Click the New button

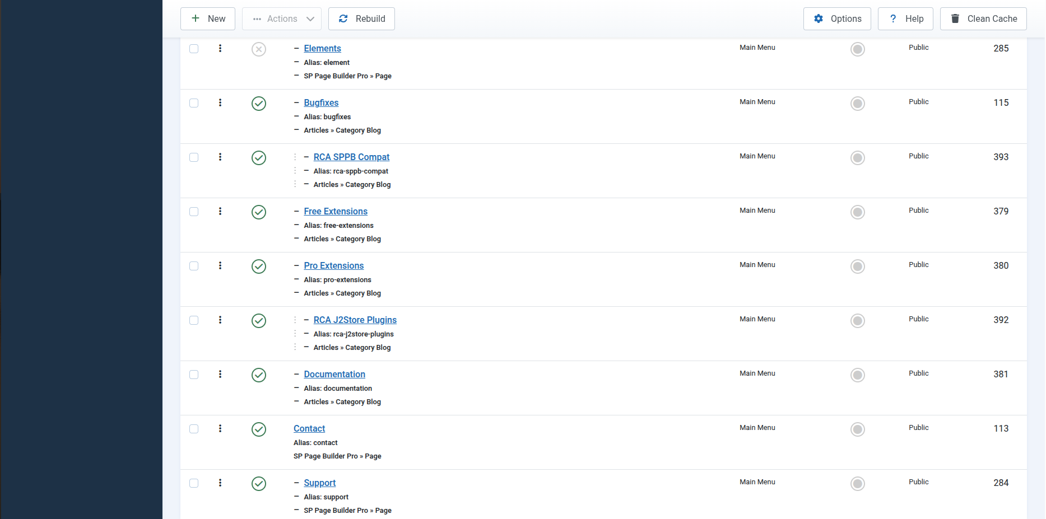point(208,18)
